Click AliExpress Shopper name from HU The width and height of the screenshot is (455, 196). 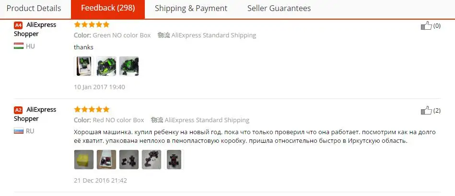point(35,29)
